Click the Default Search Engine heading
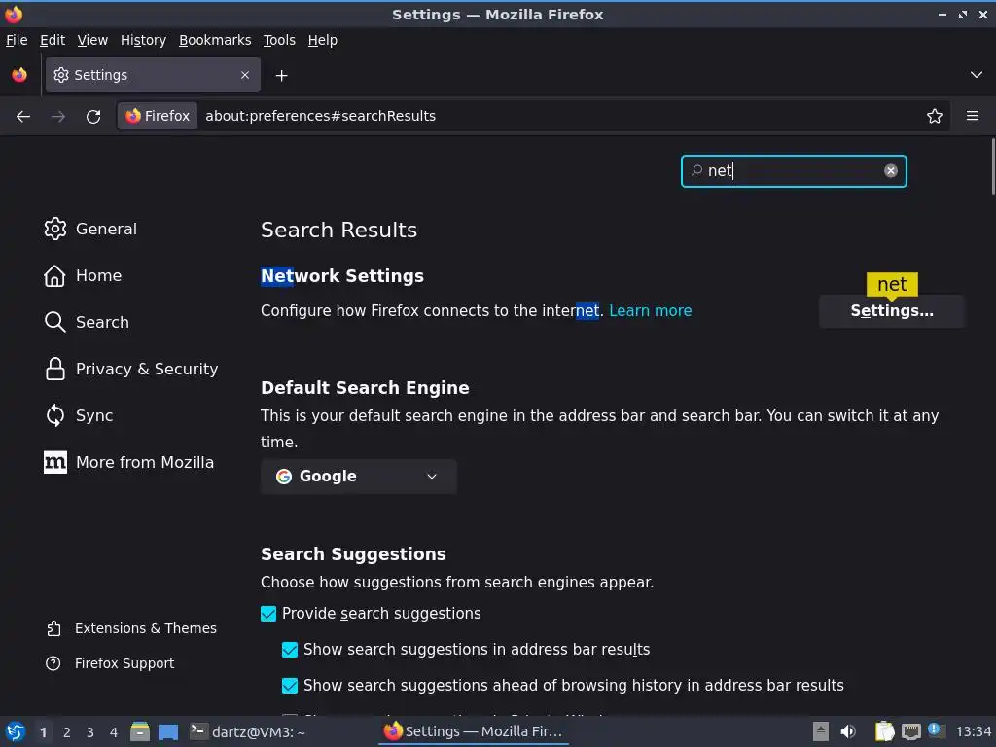This screenshot has height=747, width=996. [x=366, y=388]
